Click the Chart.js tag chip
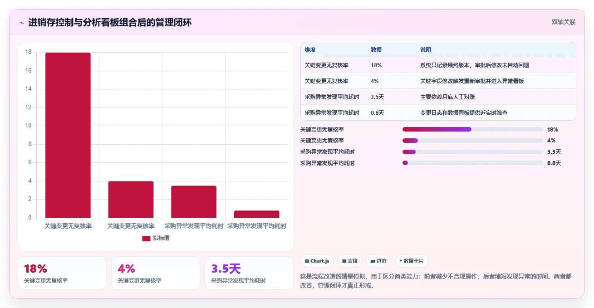The image size is (594, 308). [x=317, y=261]
